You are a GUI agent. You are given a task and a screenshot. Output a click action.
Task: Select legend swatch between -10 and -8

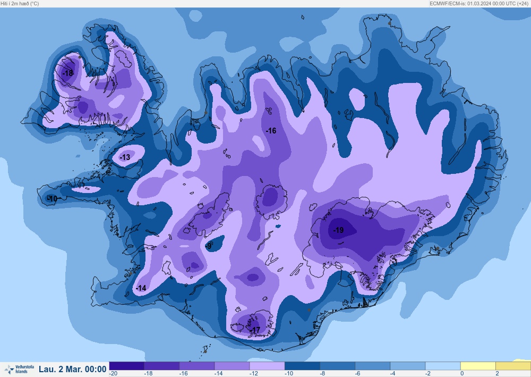click(x=303, y=366)
